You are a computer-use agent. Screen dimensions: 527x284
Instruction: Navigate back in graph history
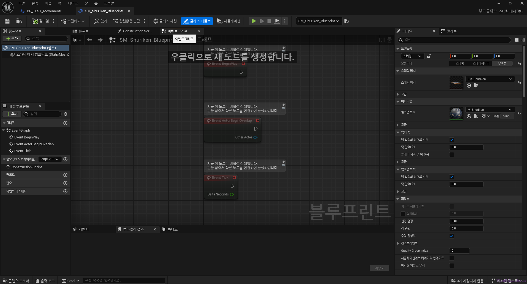point(90,40)
